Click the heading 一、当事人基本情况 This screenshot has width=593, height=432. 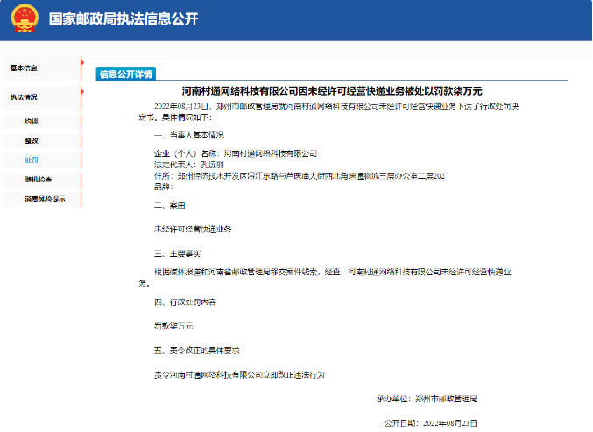[x=189, y=135]
